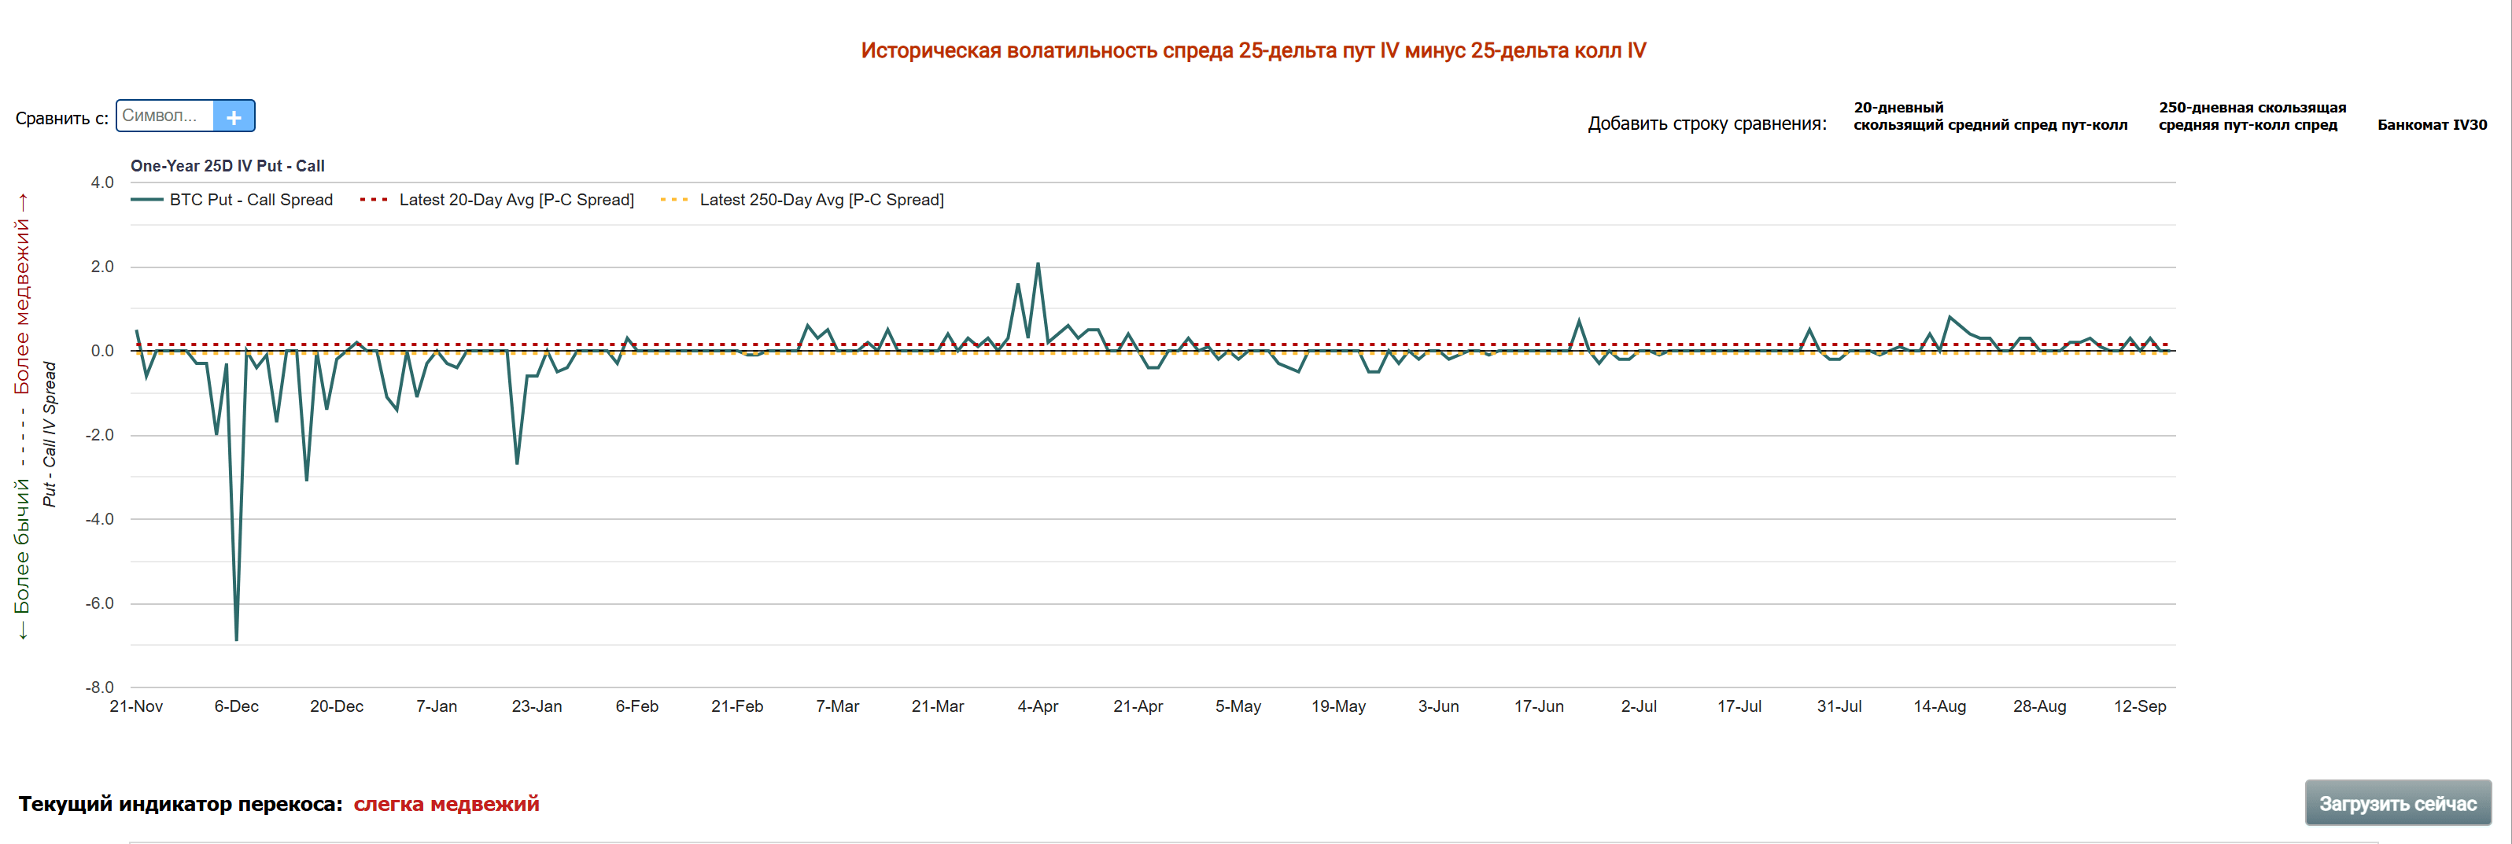Click the teal line swatch in legend

(x=147, y=200)
